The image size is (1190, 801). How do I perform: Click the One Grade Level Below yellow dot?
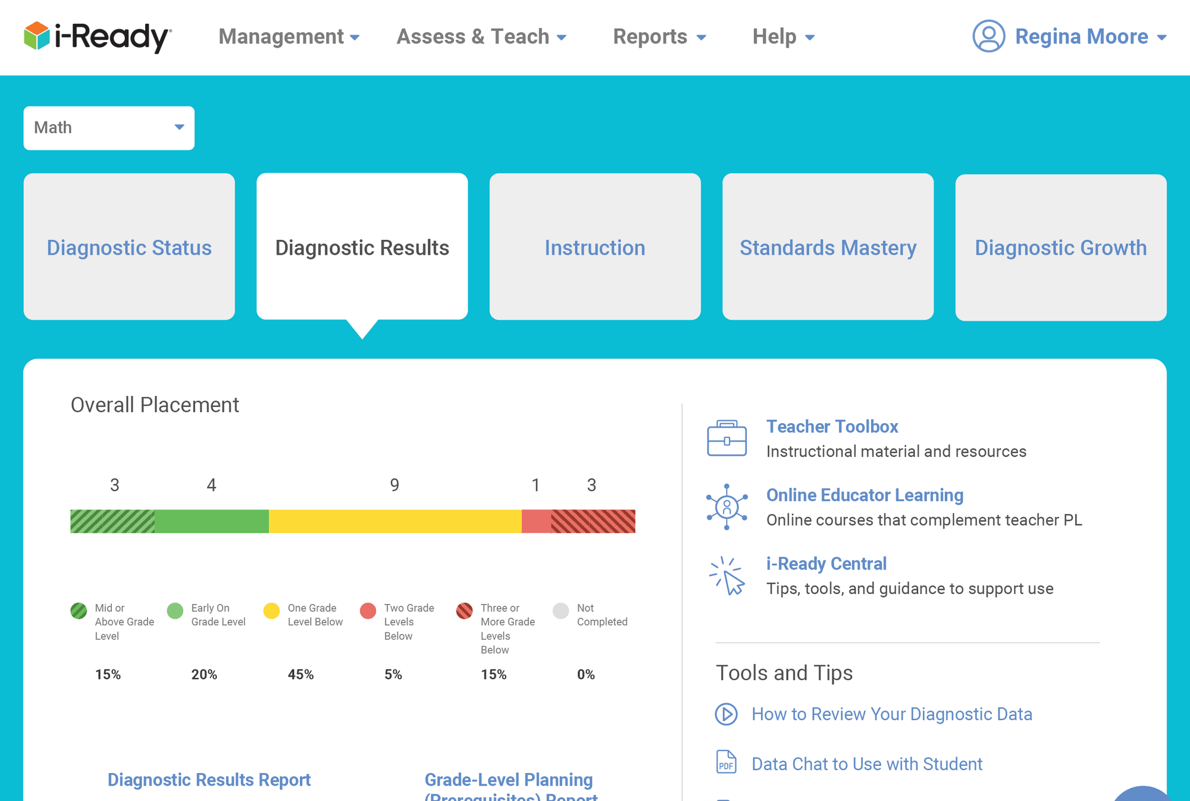click(x=271, y=611)
